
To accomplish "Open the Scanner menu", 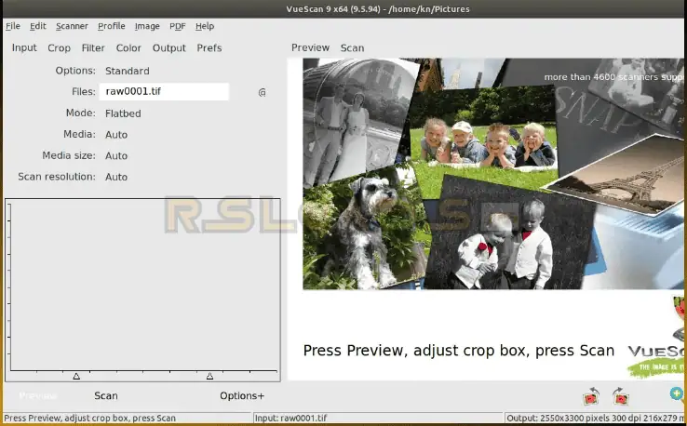I will (x=72, y=26).
